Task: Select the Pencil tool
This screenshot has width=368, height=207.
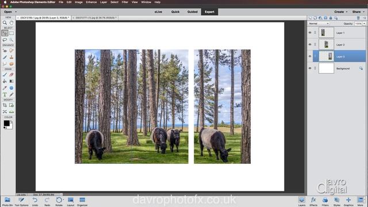Action: (11, 94)
